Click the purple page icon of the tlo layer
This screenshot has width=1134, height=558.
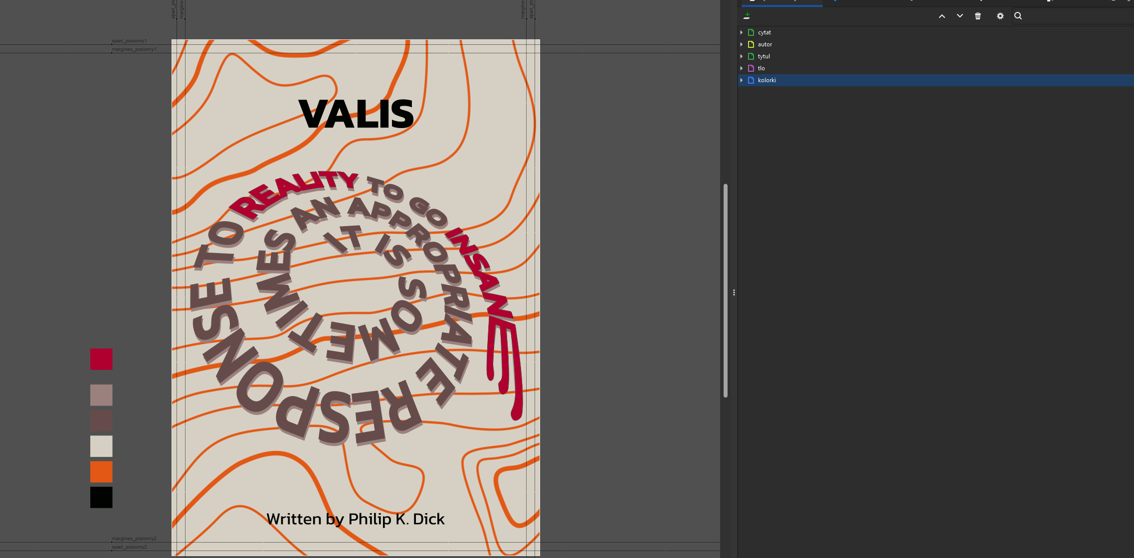751,68
